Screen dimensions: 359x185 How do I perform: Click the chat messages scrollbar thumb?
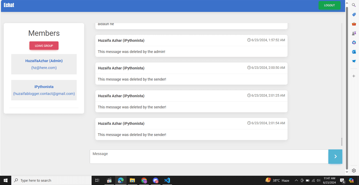[342, 142]
